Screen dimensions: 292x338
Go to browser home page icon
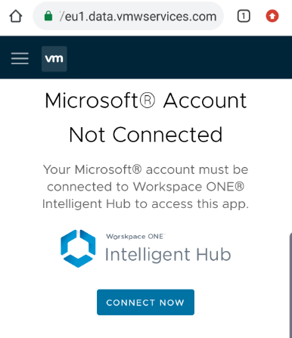click(16, 17)
